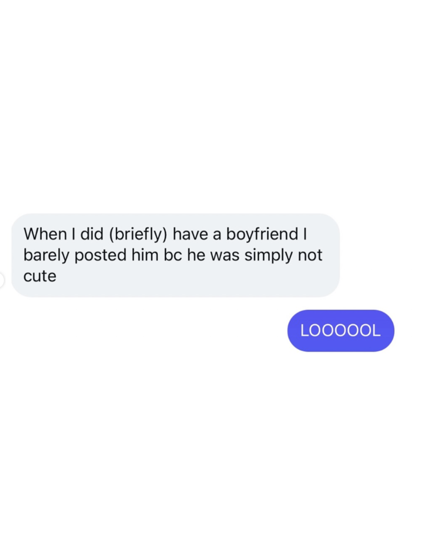Click the standalone "I" ending the first line

304,234
